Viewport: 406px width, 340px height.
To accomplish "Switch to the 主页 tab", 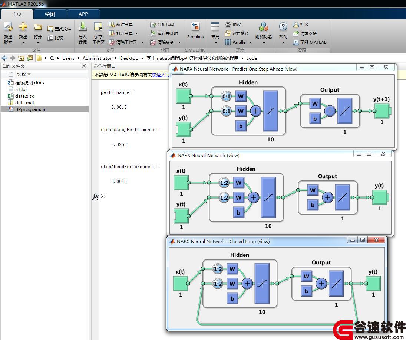I will click(x=17, y=14).
